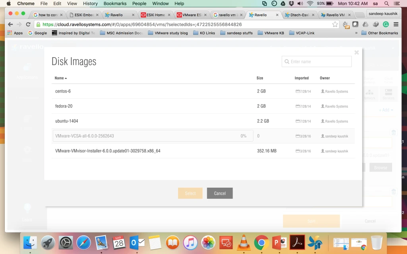Open the VMware KB bookmark folder
This screenshot has height=254, width=407.
(x=272, y=33)
